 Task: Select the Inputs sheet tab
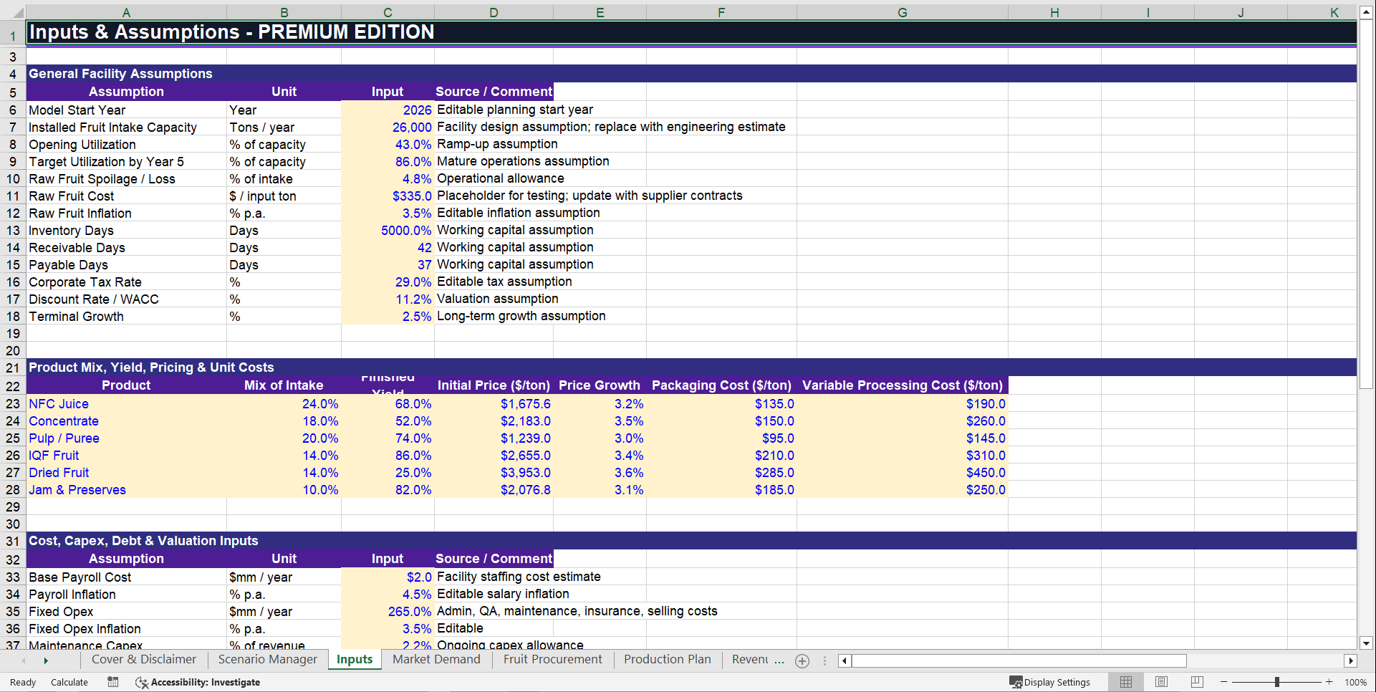(355, 660)
